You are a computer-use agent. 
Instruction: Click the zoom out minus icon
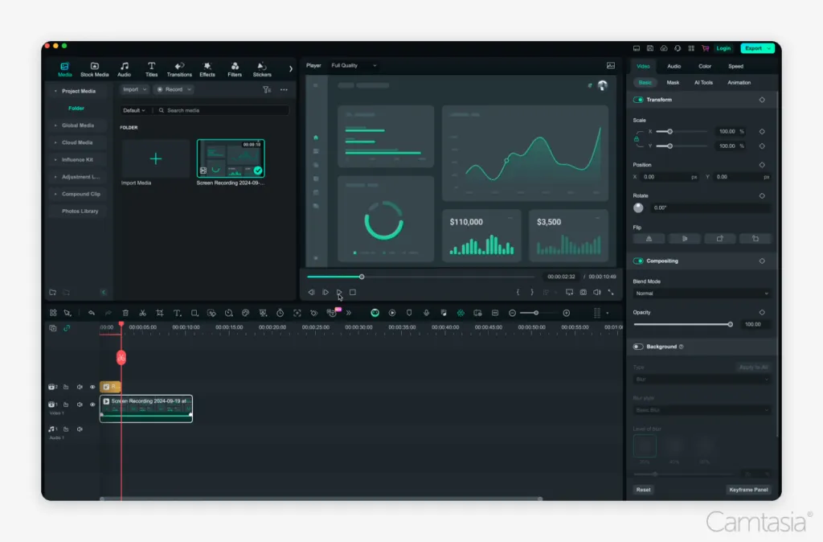click(x=512, y=313)
